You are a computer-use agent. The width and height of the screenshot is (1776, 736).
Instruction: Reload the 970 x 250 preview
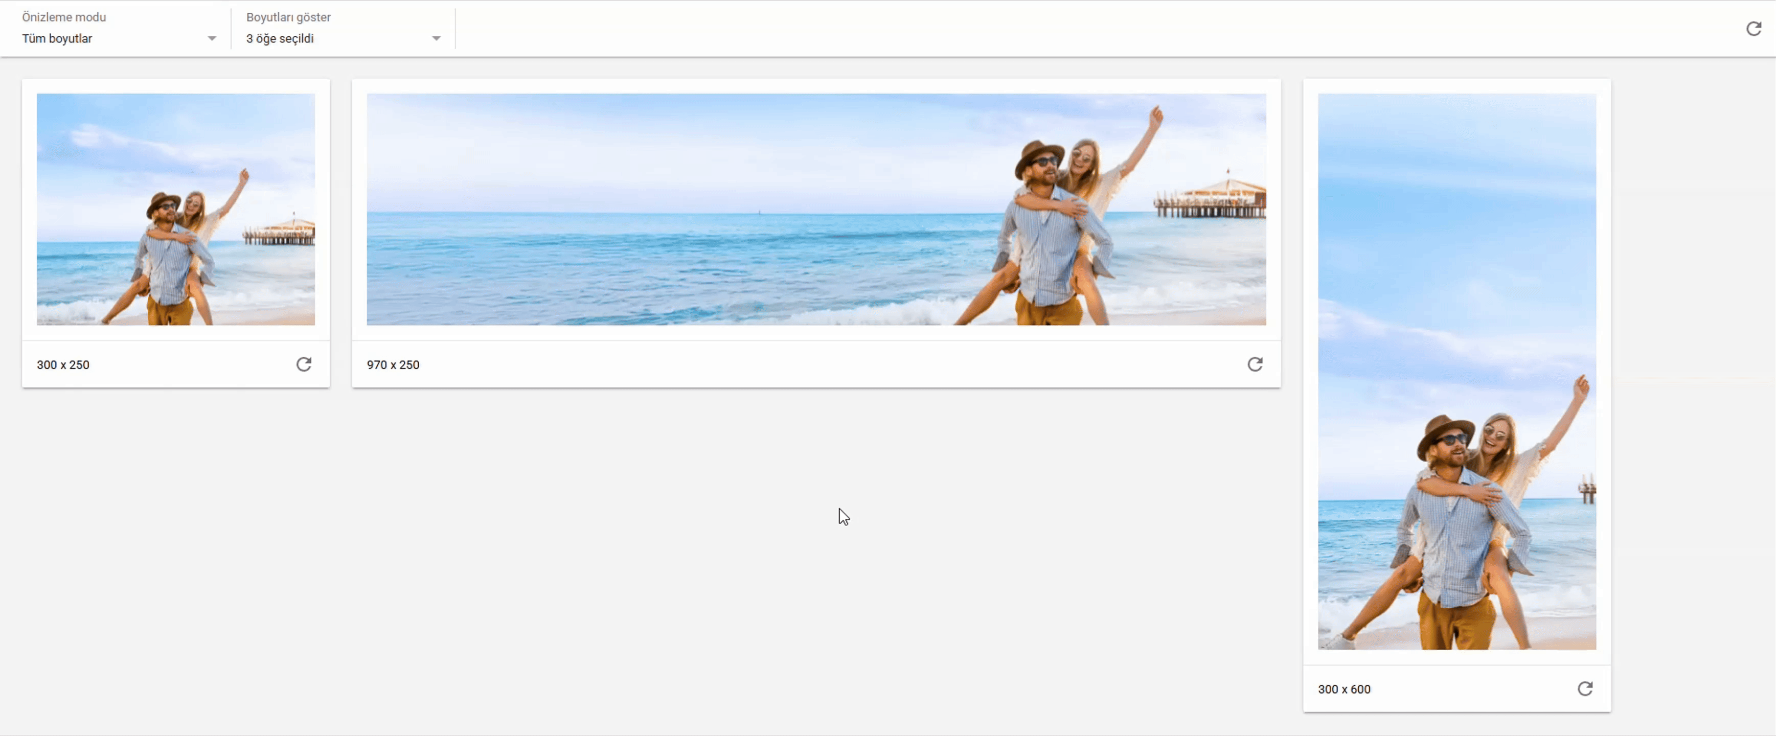[x=1255, y=364]
